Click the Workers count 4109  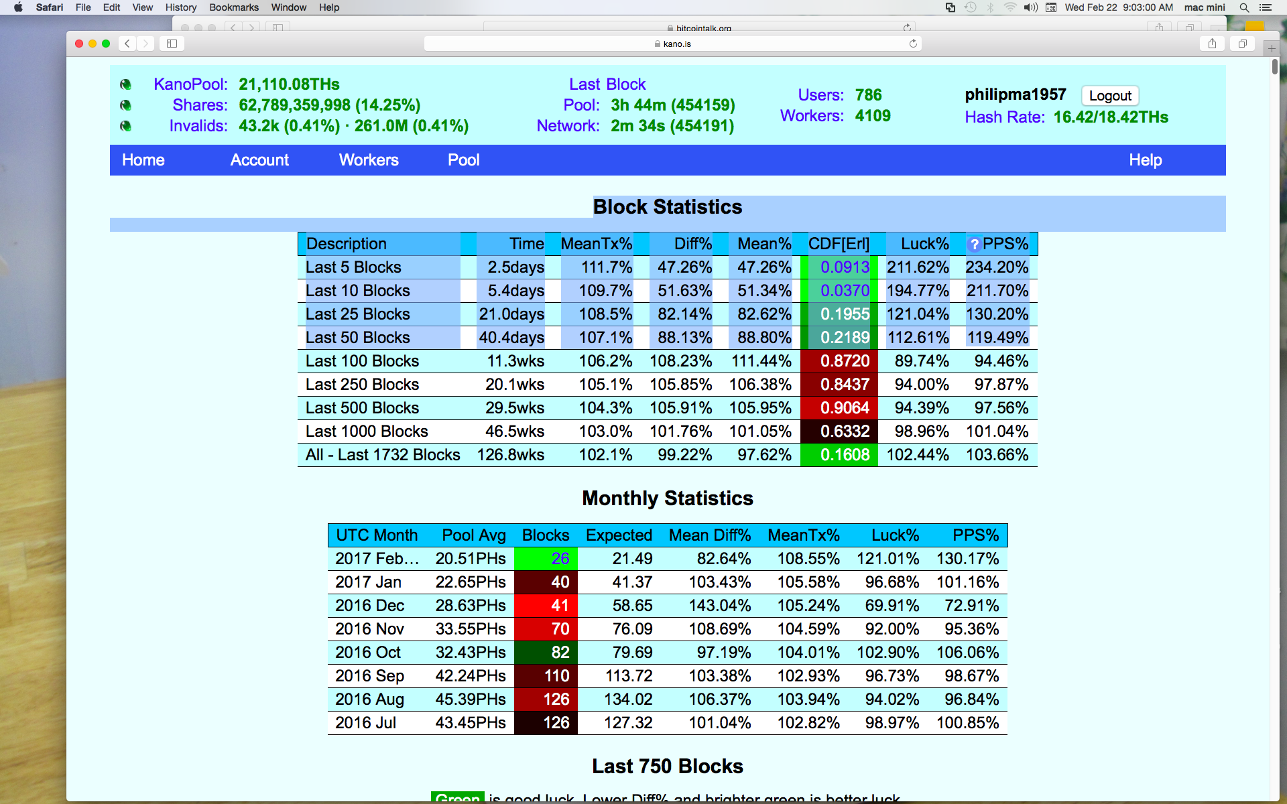pyautogui.click(x=873, y=116)
